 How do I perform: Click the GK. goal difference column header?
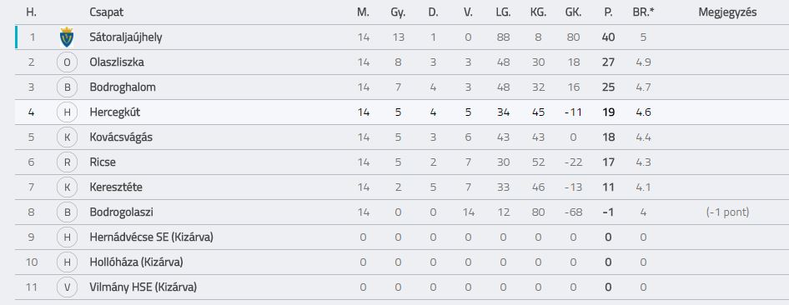573,12
